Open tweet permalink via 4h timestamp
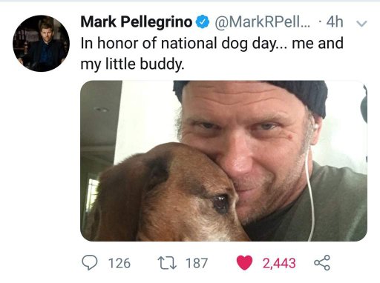The width and height of the screenshot is (380, 283). click(335, 22)
